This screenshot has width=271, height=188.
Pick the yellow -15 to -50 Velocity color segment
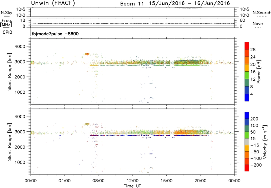coord(247,148)
